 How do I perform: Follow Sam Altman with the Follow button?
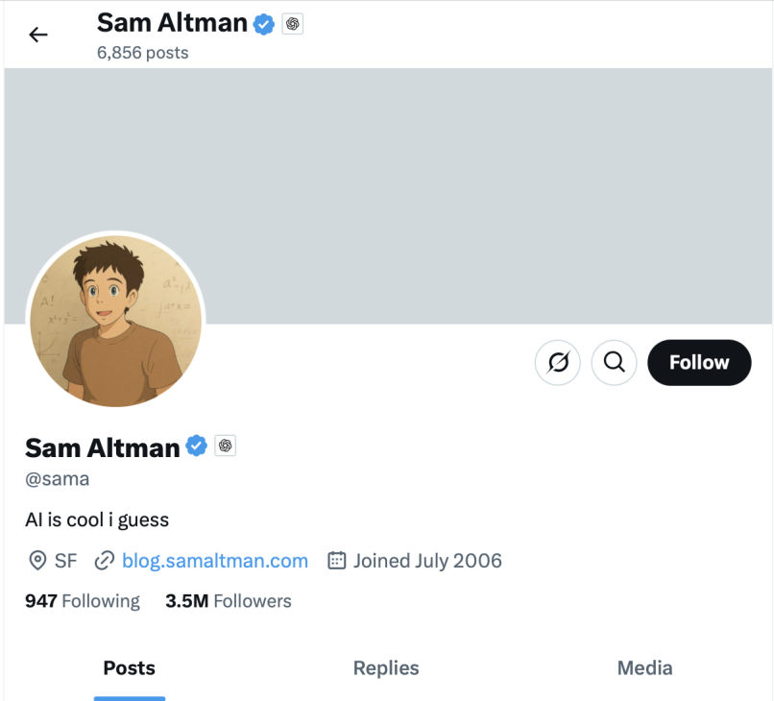pos(699,363)
